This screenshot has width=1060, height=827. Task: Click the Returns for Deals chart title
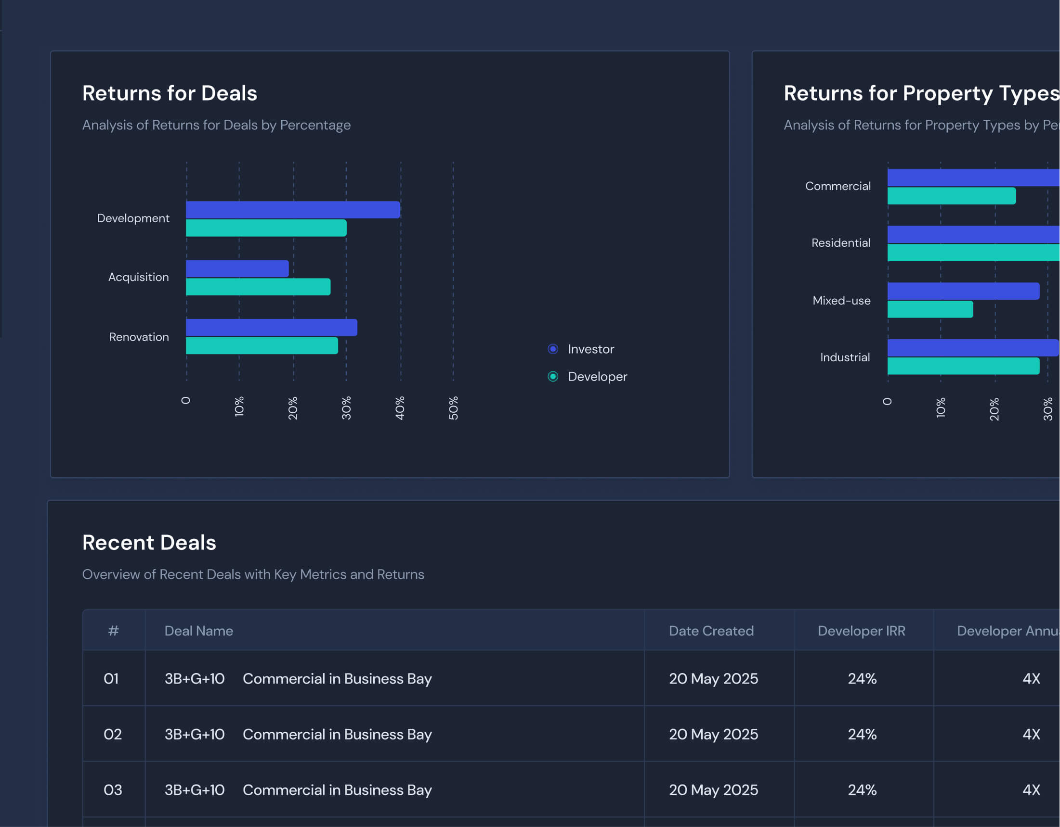coord(170,93)
